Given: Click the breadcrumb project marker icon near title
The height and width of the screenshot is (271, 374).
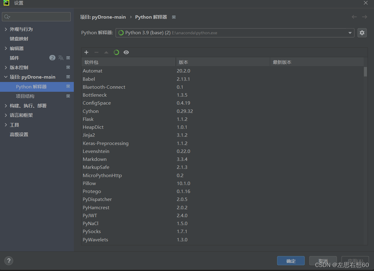Looking at the screenshot, I should pyautogui.click(x=174, y=17).
